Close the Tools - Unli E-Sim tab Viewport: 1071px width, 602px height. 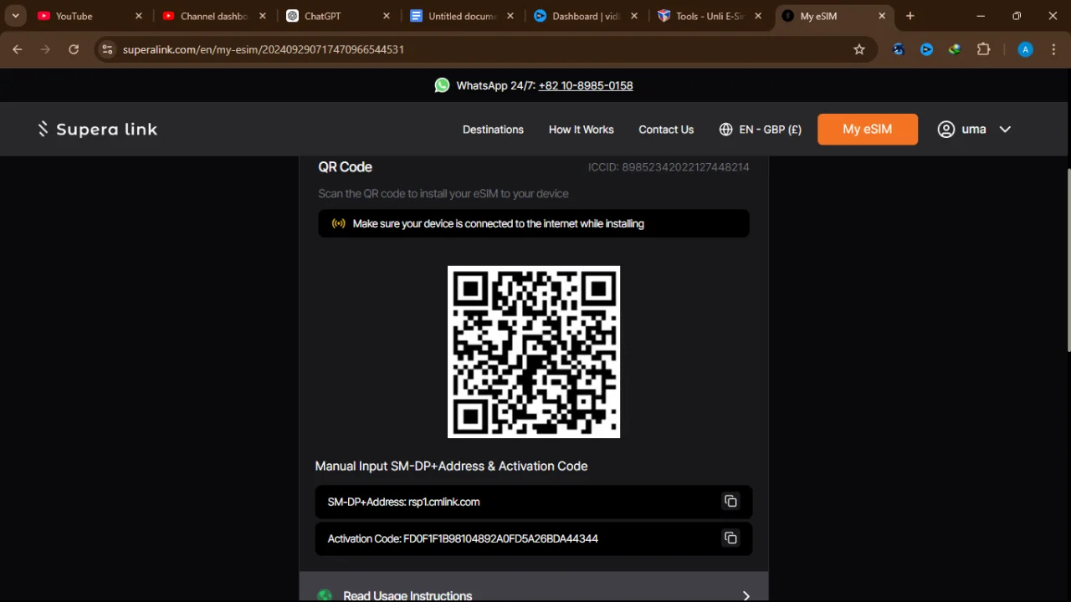[x=758, y=16]
